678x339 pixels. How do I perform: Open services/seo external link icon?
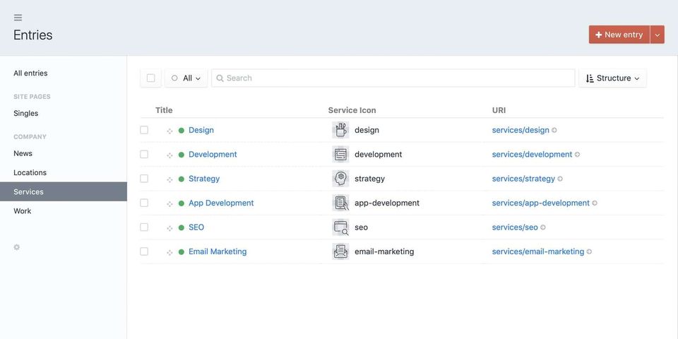pyautogui.click(x=543, y=227)
